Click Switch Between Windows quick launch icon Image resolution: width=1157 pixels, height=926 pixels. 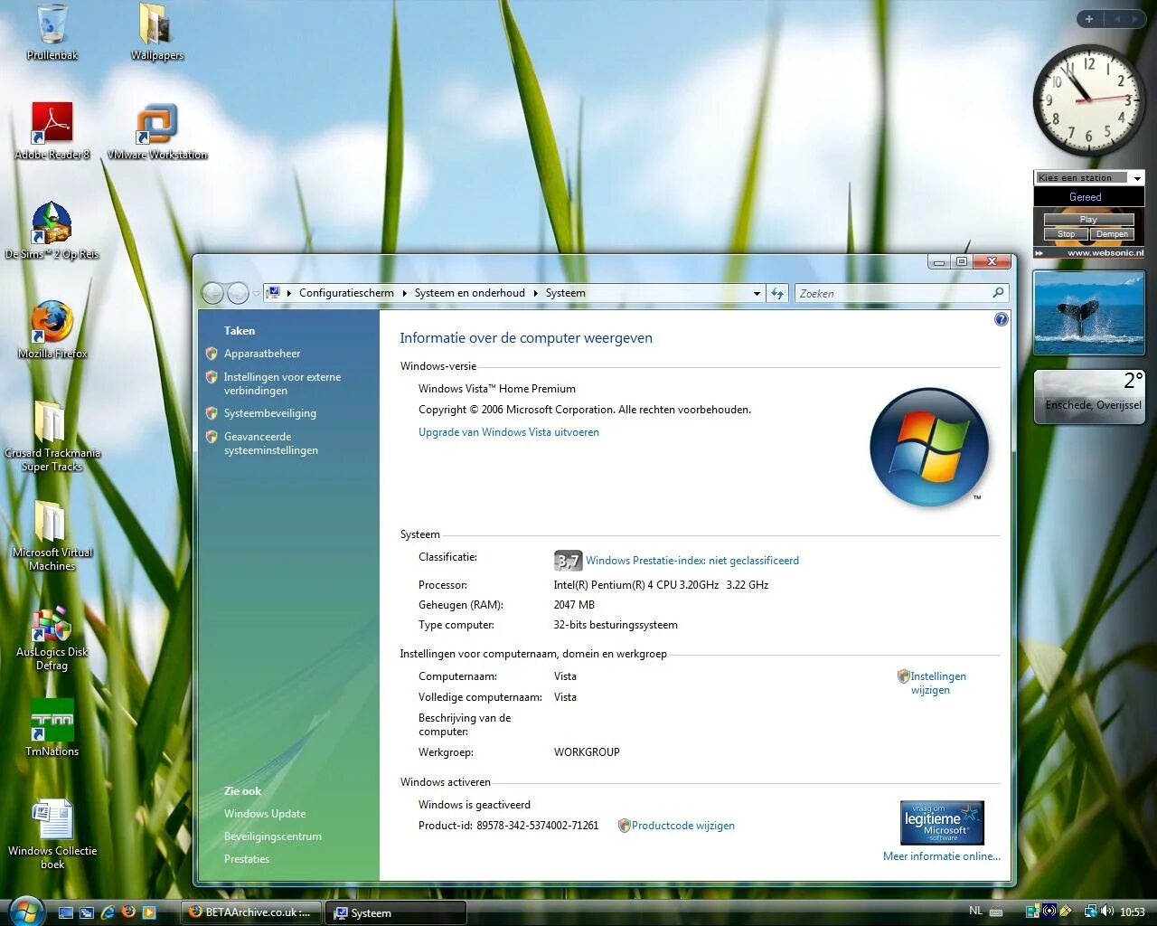click(x=87, y=912)
